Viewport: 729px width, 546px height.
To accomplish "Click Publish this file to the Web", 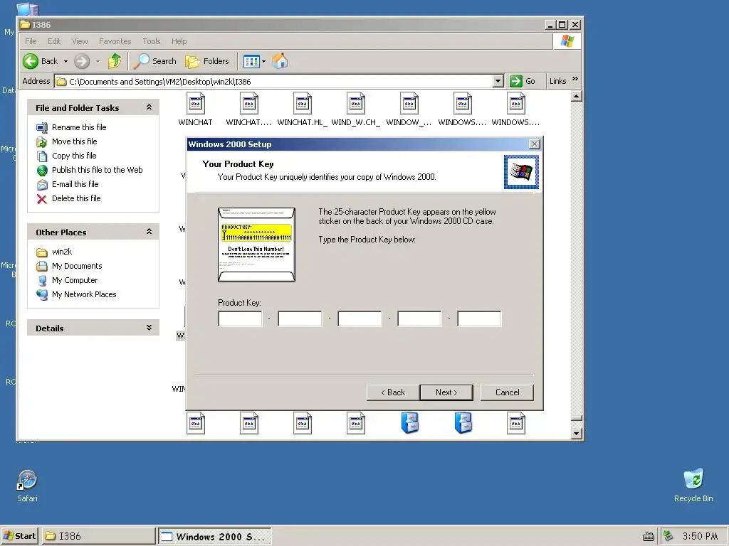I will pyautogui.click(x=97, y=170).
